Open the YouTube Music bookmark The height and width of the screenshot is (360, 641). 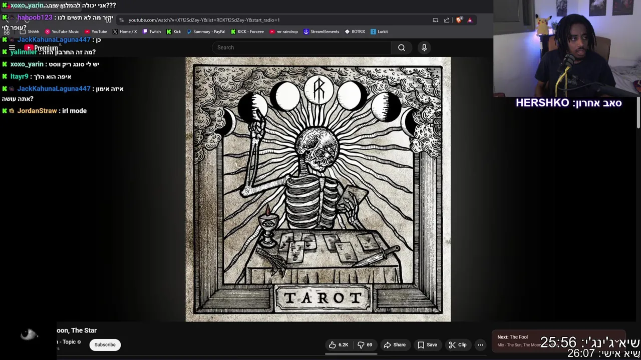pyautogui.click(x=62, y=31)
